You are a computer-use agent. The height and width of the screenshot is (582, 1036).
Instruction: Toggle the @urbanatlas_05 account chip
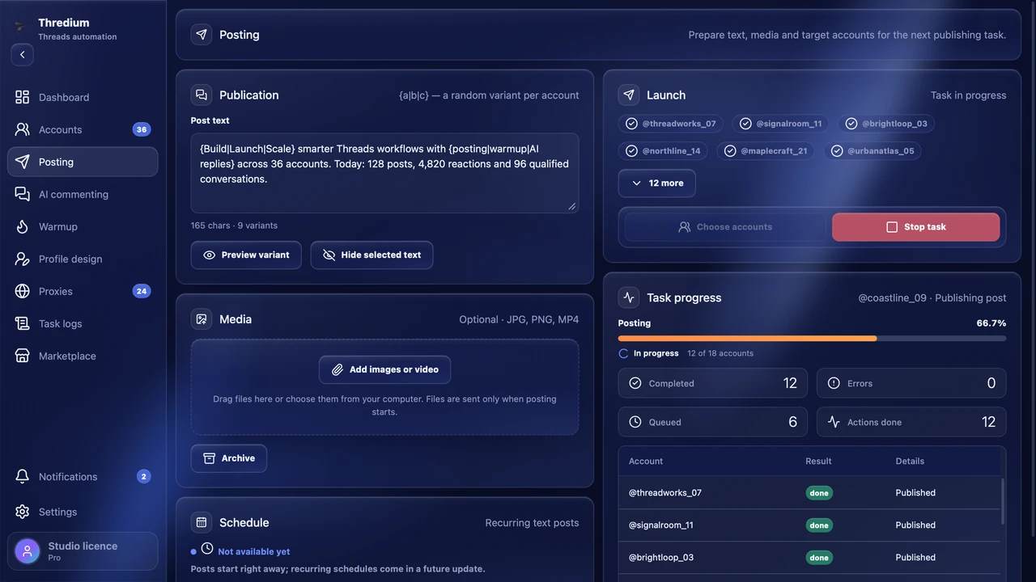point(873,151)
